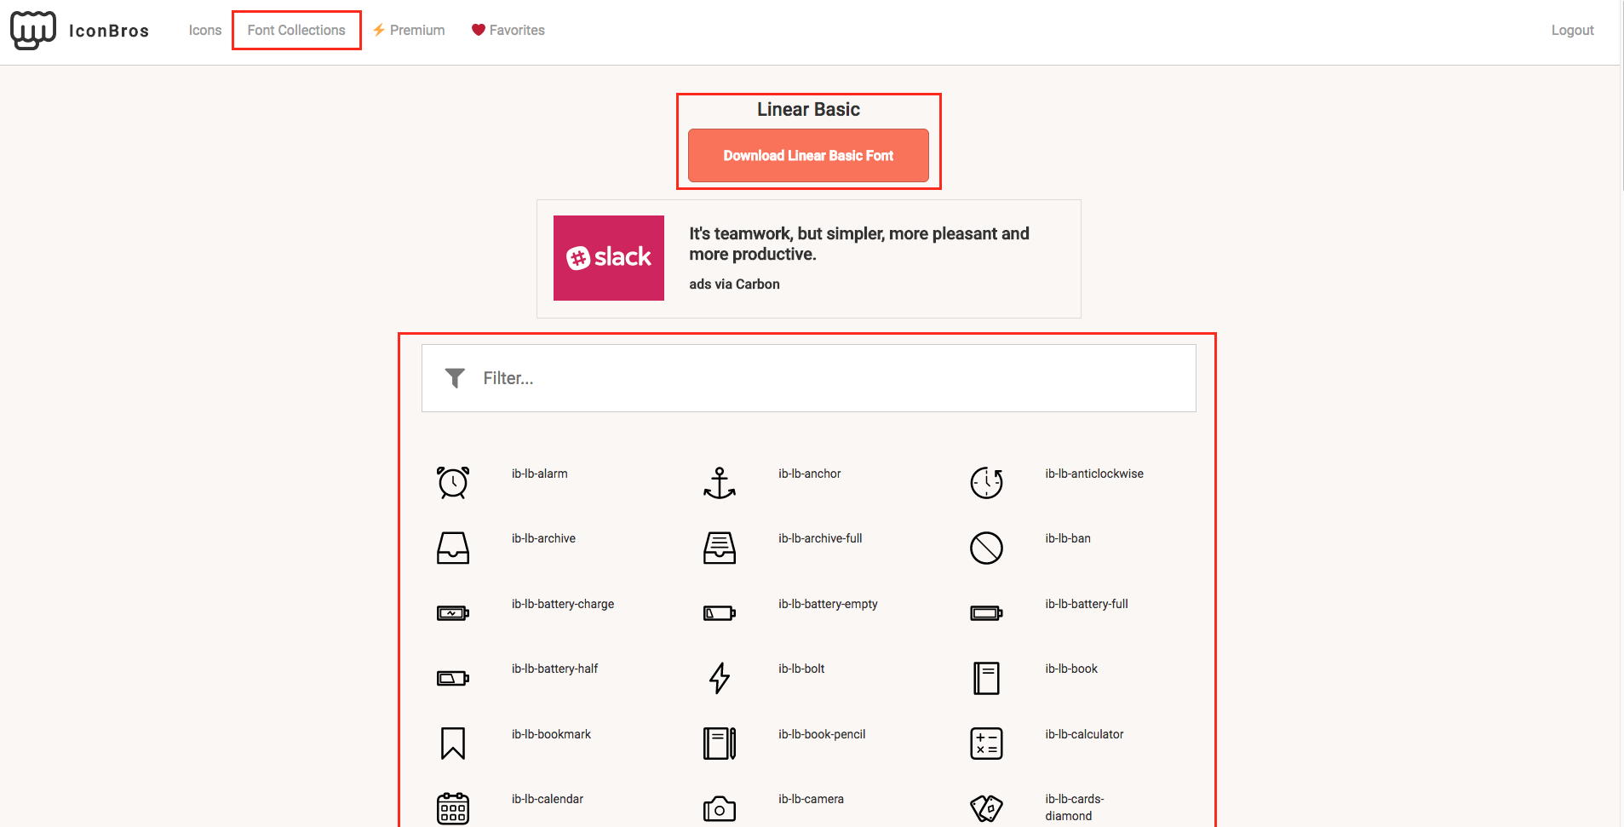The height and width of the screenshot is (827, 1624).
Task: Select the battery-charge icon
Action: (x=453, y=613)
